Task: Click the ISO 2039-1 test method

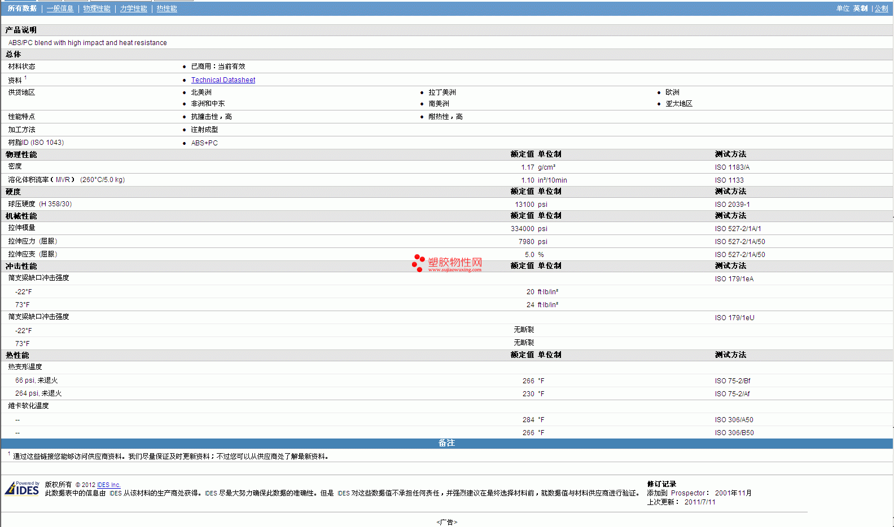Action: tap(732, 205)
